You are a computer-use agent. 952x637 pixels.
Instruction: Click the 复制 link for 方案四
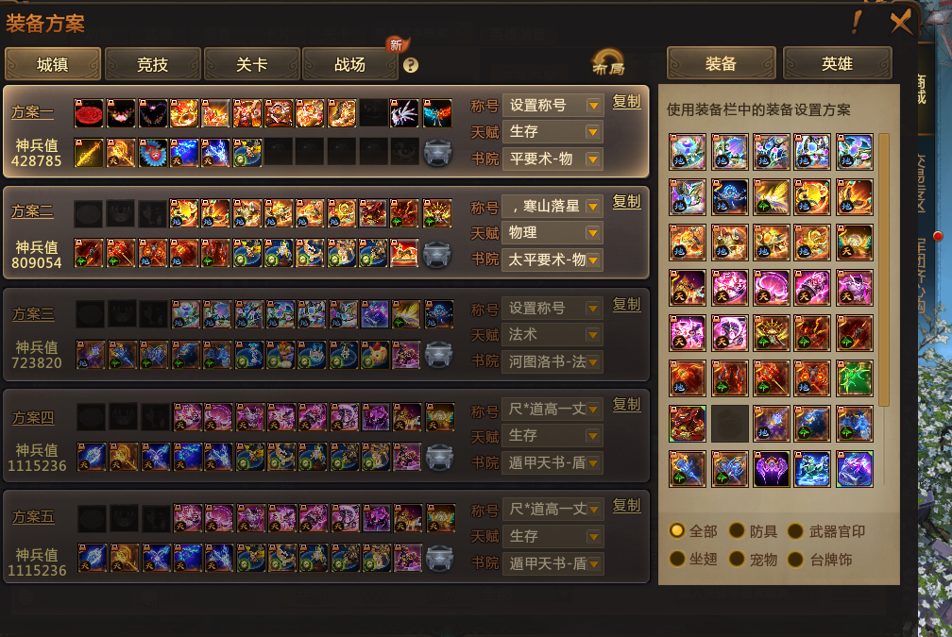[x=626, y=405]
